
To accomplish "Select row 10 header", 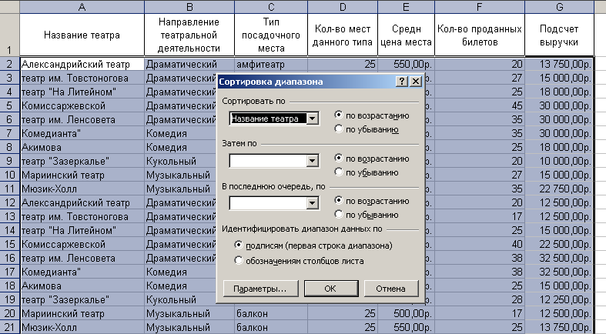I will (x=10, y=175).
